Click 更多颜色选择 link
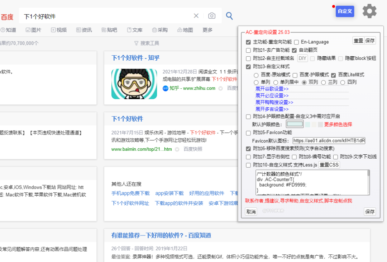The width and height of the screenshot is (387, 262). point(338,125)
